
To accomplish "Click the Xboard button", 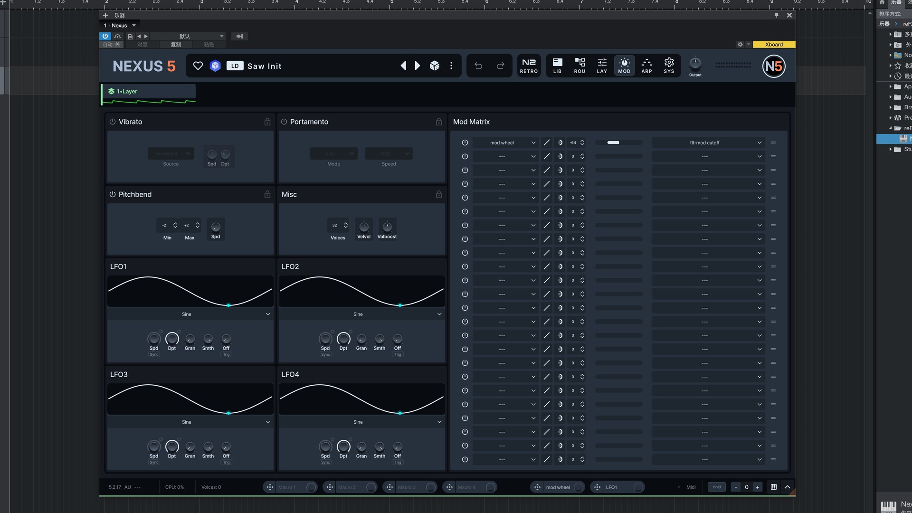I will (774, 44).
